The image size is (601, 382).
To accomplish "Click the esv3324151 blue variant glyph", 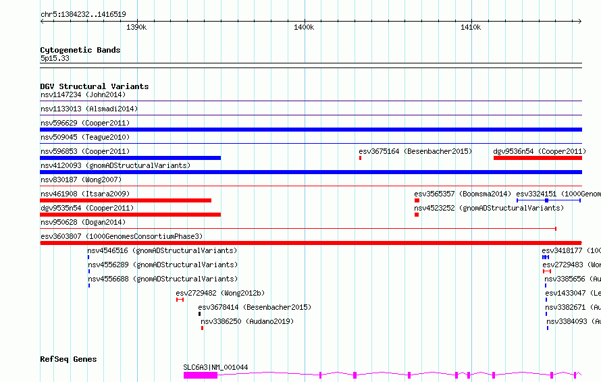I will pos(548,200).
